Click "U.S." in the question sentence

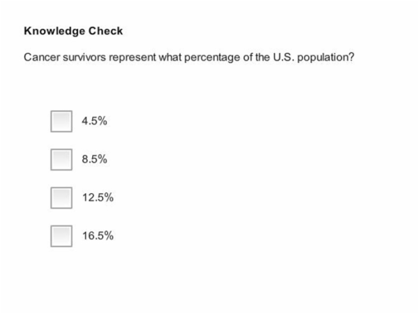(x=284, y=57)
